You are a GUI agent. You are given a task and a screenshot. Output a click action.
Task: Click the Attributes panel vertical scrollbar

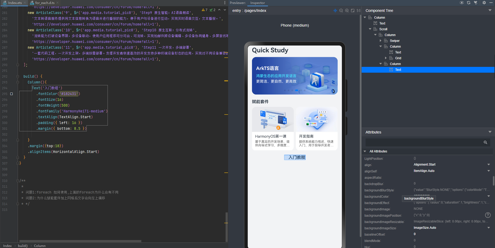pos(493,181)
